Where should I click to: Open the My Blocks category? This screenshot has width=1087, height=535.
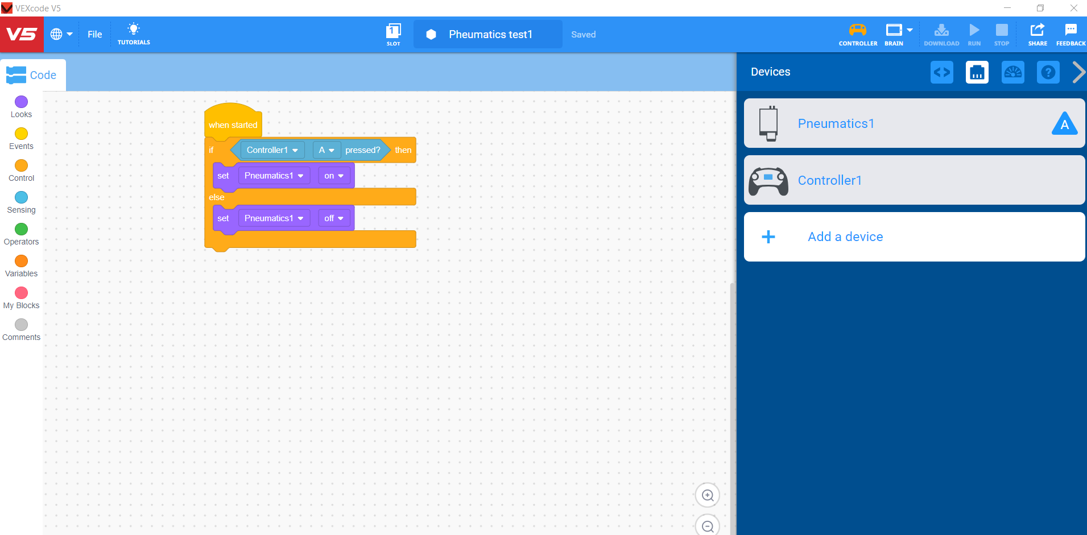point(21,297)
